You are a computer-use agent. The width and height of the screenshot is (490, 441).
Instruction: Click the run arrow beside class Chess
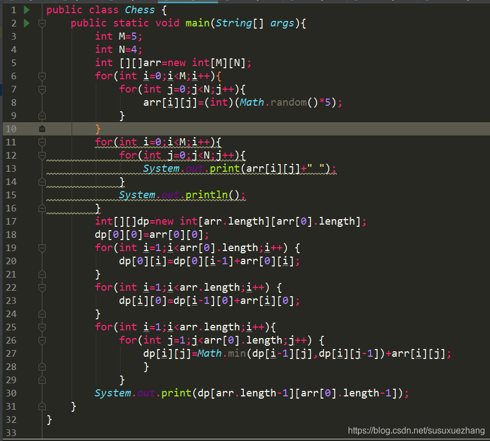[x=27, y=10]
